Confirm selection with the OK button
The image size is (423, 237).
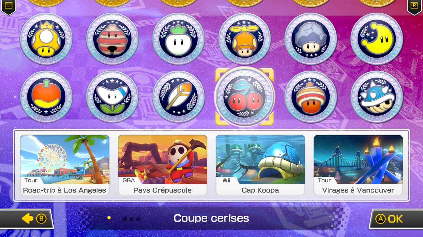[x=396, y=219]
